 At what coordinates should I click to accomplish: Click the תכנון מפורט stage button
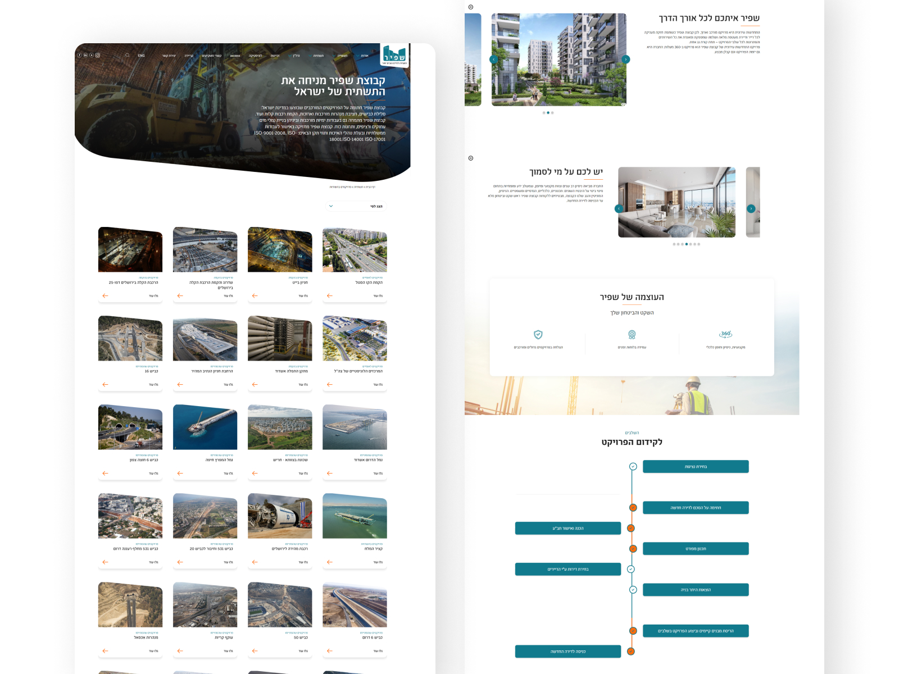696,549
